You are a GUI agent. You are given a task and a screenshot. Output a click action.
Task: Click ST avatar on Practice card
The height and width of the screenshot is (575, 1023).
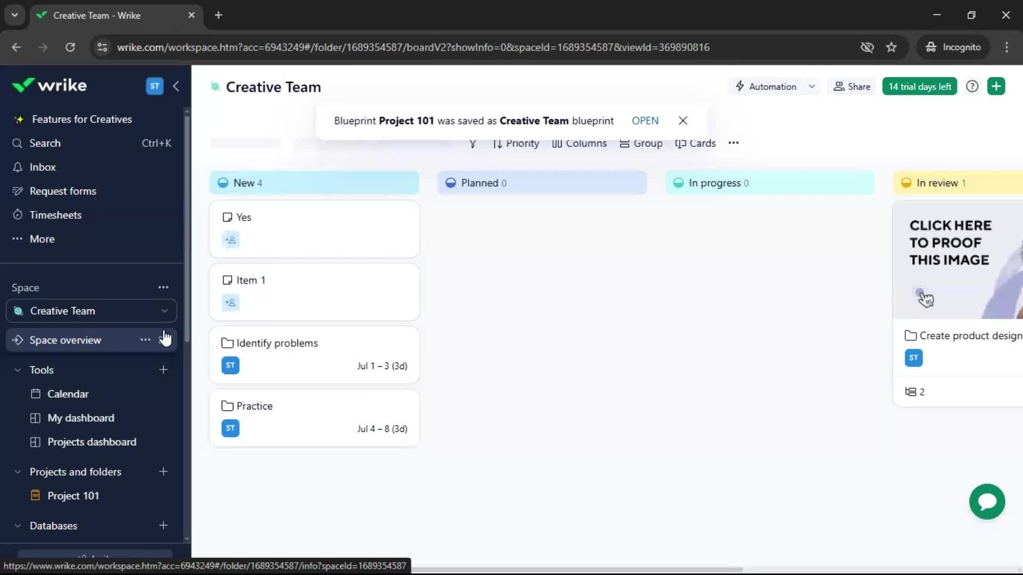pyautogui.click(x=230, y=428)
